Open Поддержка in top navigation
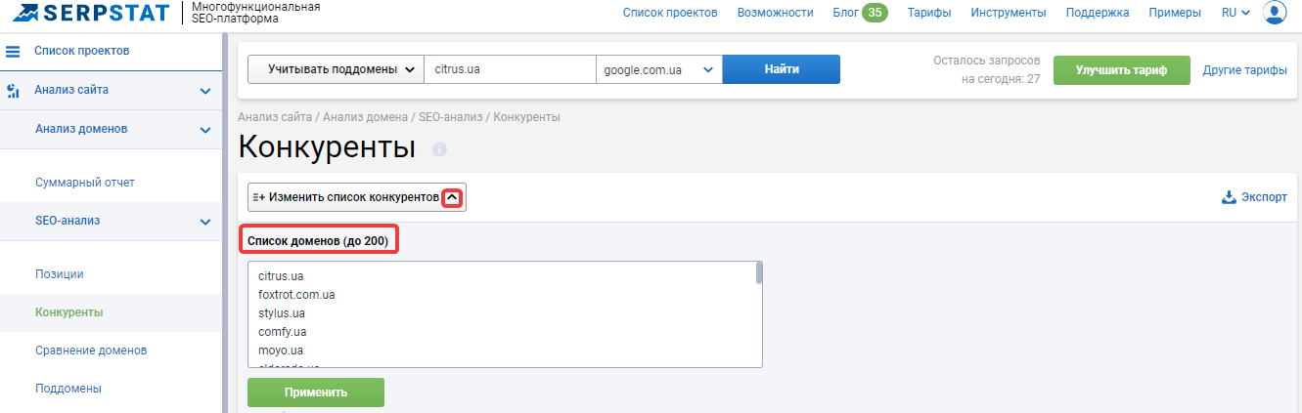Viewport: 1302px width, 413px height. click(x=1098, y=13)
